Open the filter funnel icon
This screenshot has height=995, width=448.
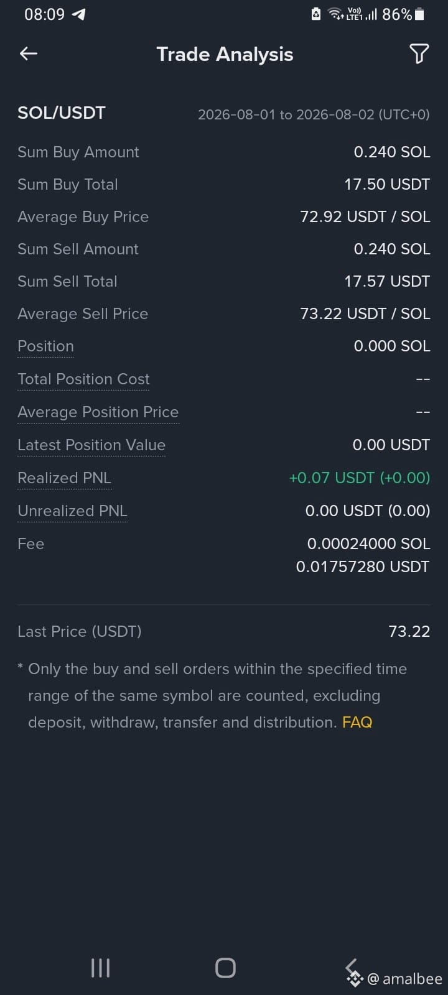pyautogui.click(x=419, y=54)
